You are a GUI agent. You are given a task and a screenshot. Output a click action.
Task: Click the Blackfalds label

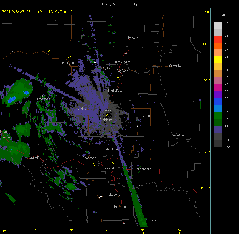122,62
